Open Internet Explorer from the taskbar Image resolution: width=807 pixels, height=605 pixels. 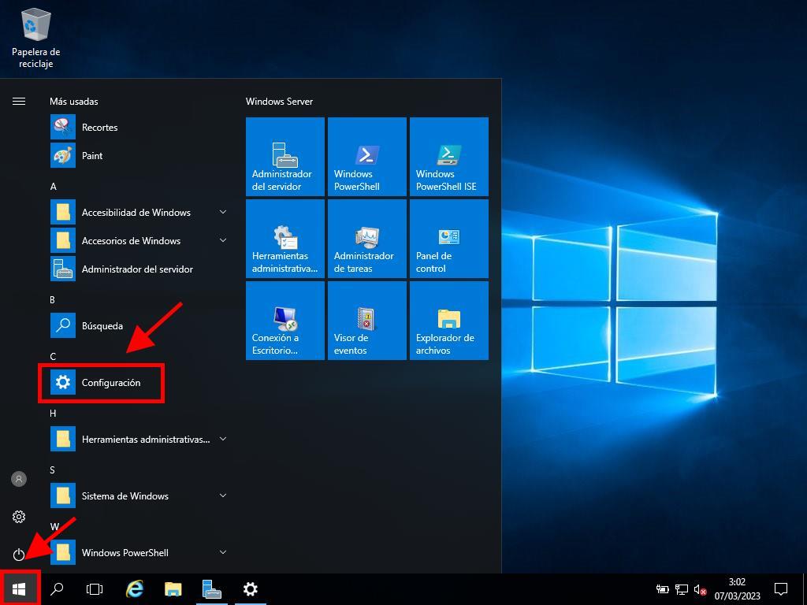coord(135,589)
